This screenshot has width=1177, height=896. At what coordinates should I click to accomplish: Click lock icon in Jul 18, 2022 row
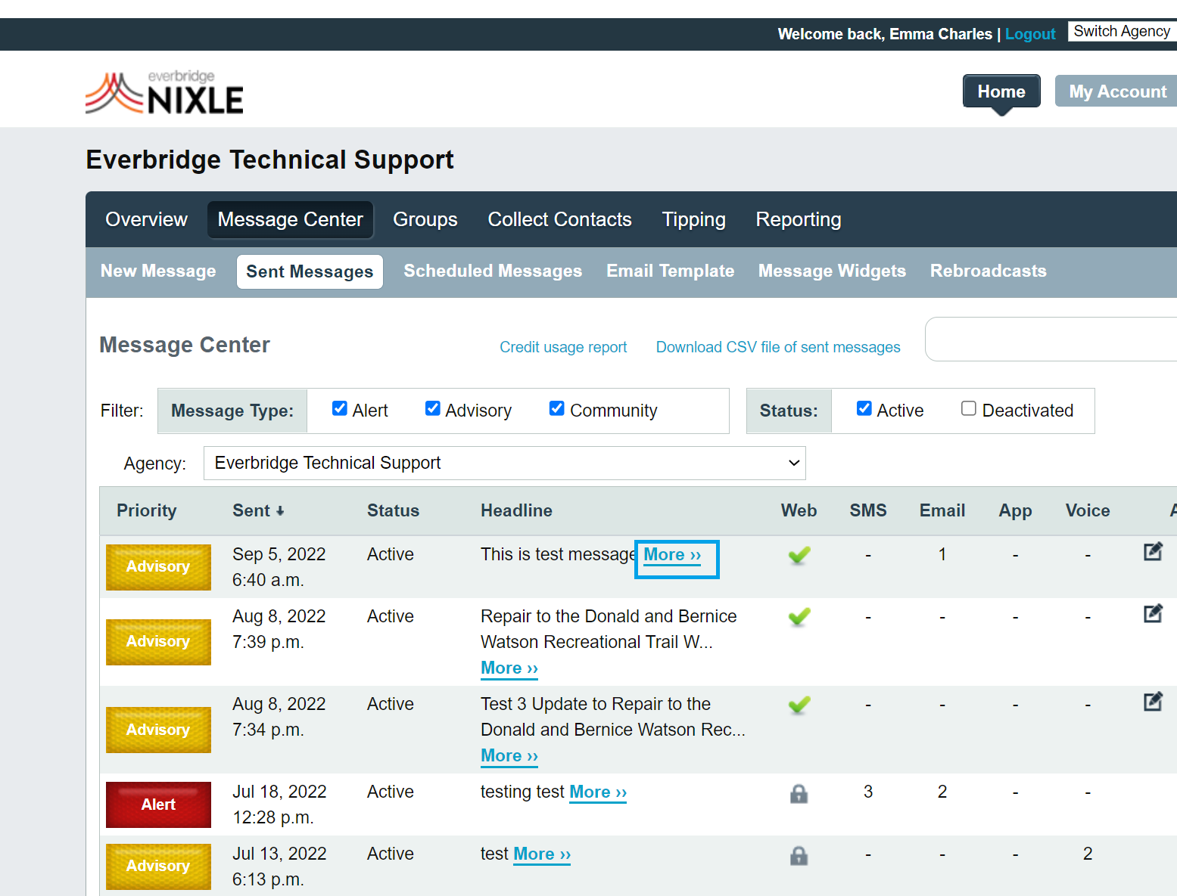(x=799, y=793)
